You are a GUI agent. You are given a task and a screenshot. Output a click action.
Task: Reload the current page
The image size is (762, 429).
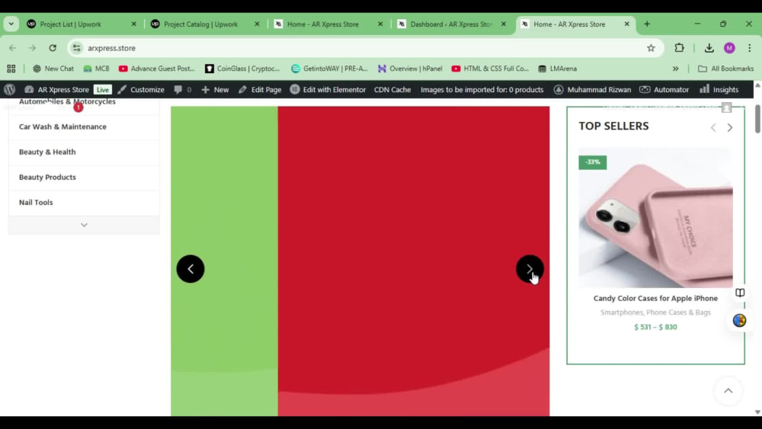(x=53, y=47)
